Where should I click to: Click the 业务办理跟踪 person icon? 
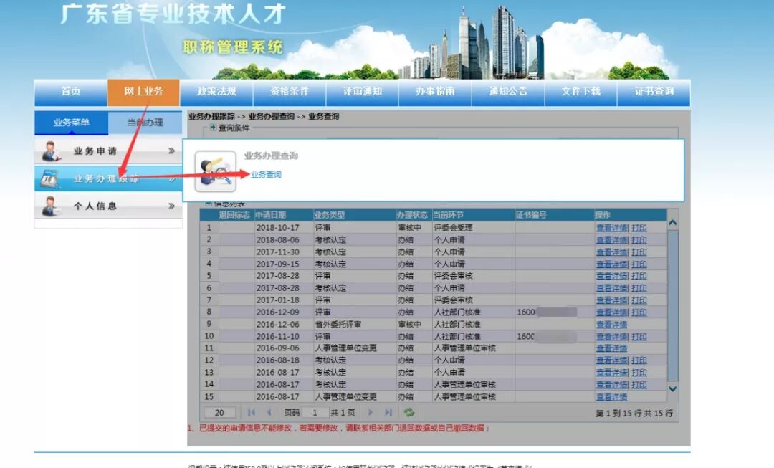(x=50, y=179)
